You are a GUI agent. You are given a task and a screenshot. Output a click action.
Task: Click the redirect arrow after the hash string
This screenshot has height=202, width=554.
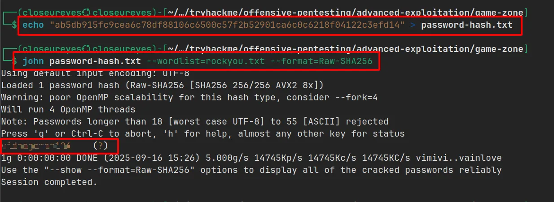tap(413, 25)
